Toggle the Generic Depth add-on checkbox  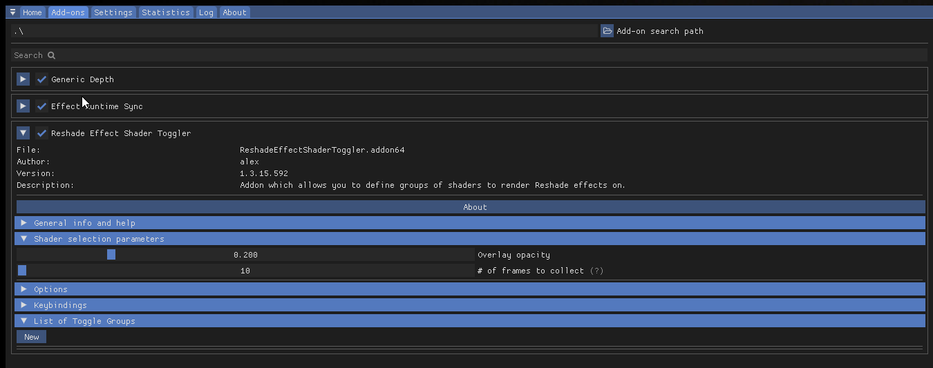(41, 79)
